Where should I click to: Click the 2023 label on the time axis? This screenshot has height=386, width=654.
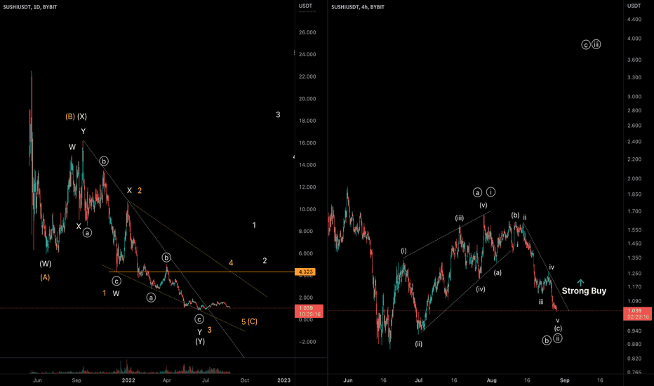(284, 380)
